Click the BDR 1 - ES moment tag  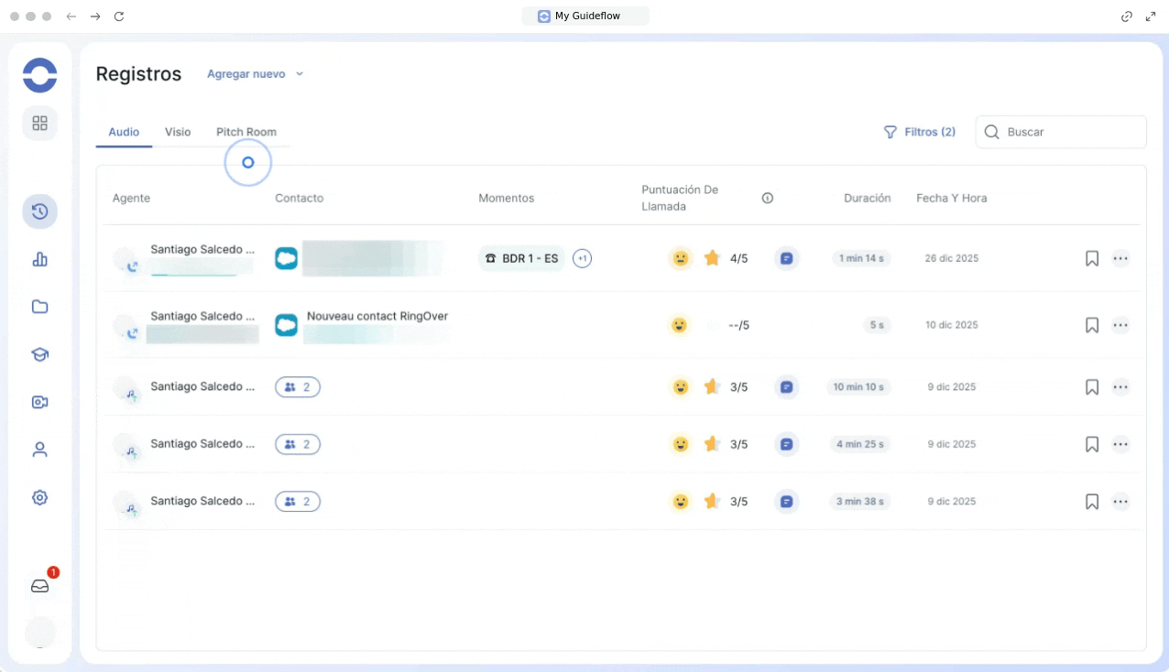pyautogui.click(x=521, y=258)
